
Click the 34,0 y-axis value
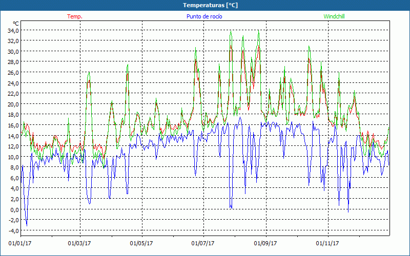point(14,31)
